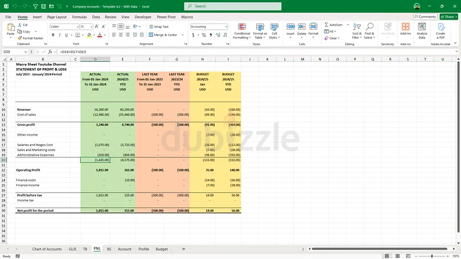Click the Save icon in title bar
The height and width of the screenshot is (259, 461).
click(44, 6)
